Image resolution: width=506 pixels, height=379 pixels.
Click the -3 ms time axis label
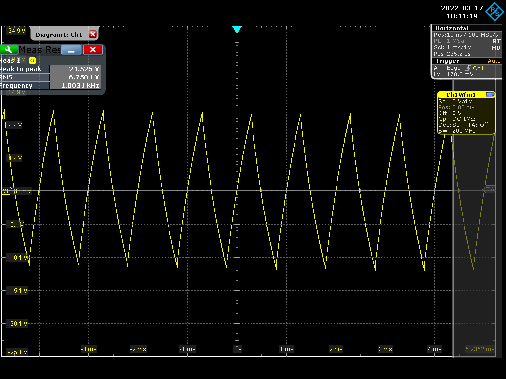(89, 349)
